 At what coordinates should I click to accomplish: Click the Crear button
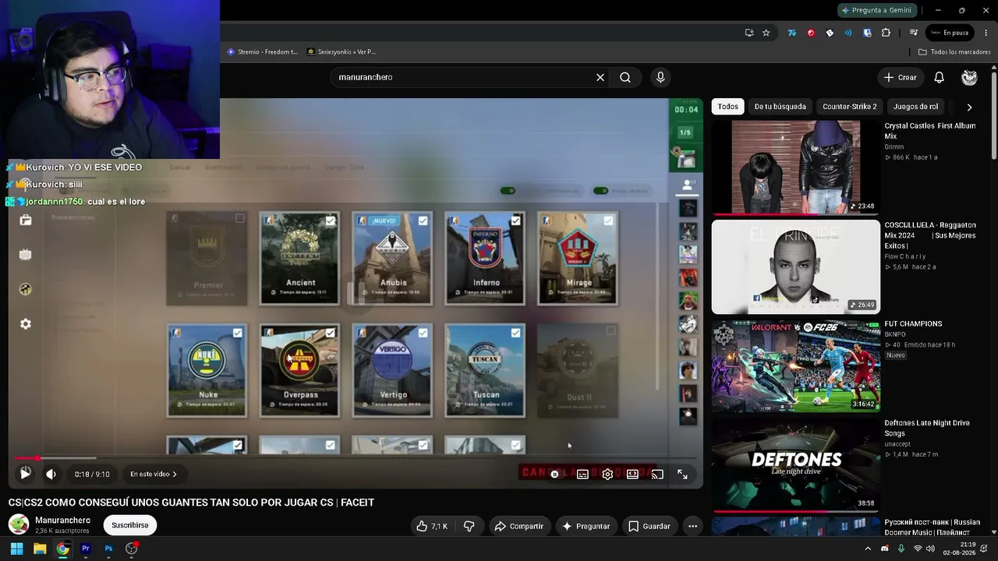(x=900, y=77)
